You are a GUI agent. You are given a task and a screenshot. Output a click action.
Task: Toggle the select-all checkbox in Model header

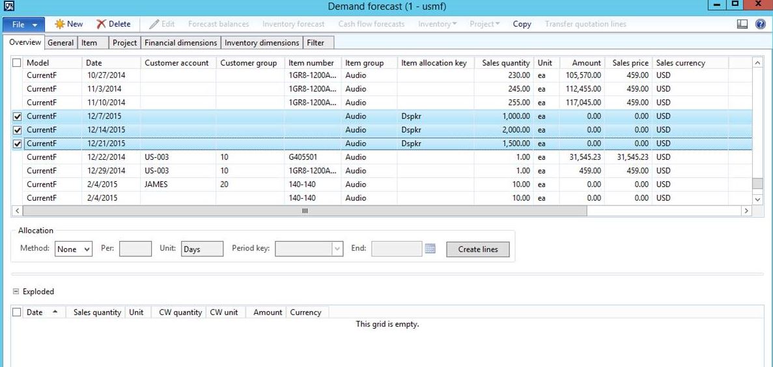[x=17, y=63]
